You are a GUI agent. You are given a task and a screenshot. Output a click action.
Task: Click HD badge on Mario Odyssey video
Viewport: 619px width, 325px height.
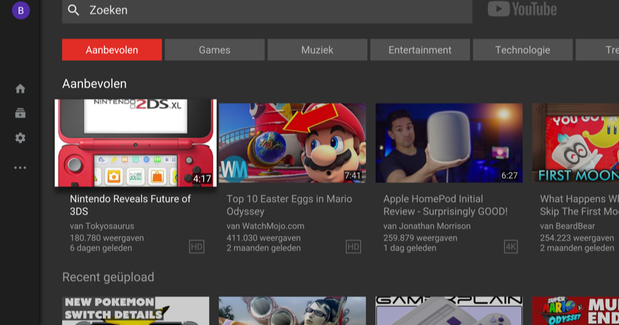click(353, 247)
